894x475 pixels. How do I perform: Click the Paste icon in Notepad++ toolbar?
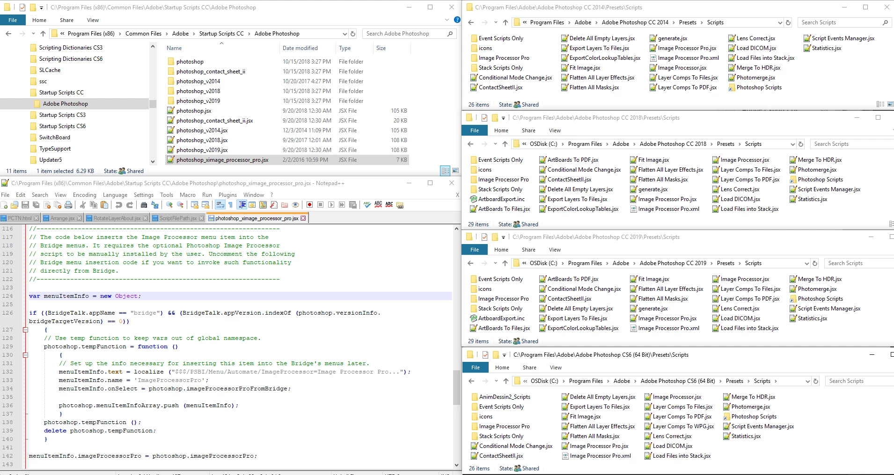(x=104, y=205)
